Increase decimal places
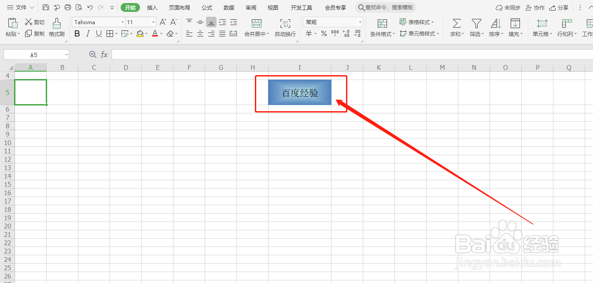Screen dimensions: 593x283 pyautogui.click(x=346, y=33)
